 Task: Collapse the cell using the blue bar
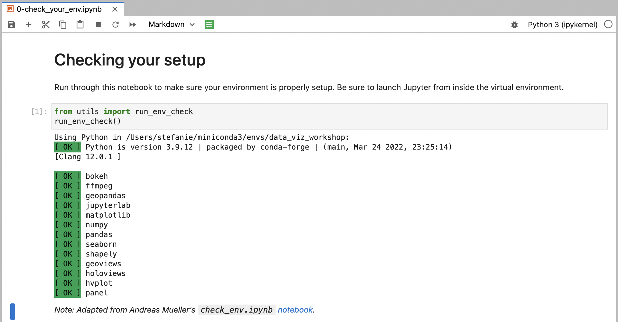[x=13, y=311]
